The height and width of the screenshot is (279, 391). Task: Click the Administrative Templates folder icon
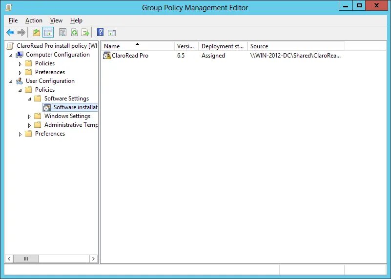38,125
